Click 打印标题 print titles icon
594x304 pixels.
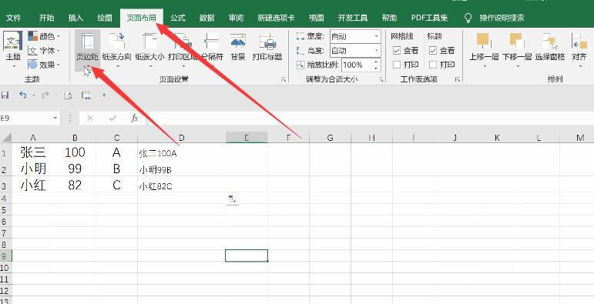(267, 42)
